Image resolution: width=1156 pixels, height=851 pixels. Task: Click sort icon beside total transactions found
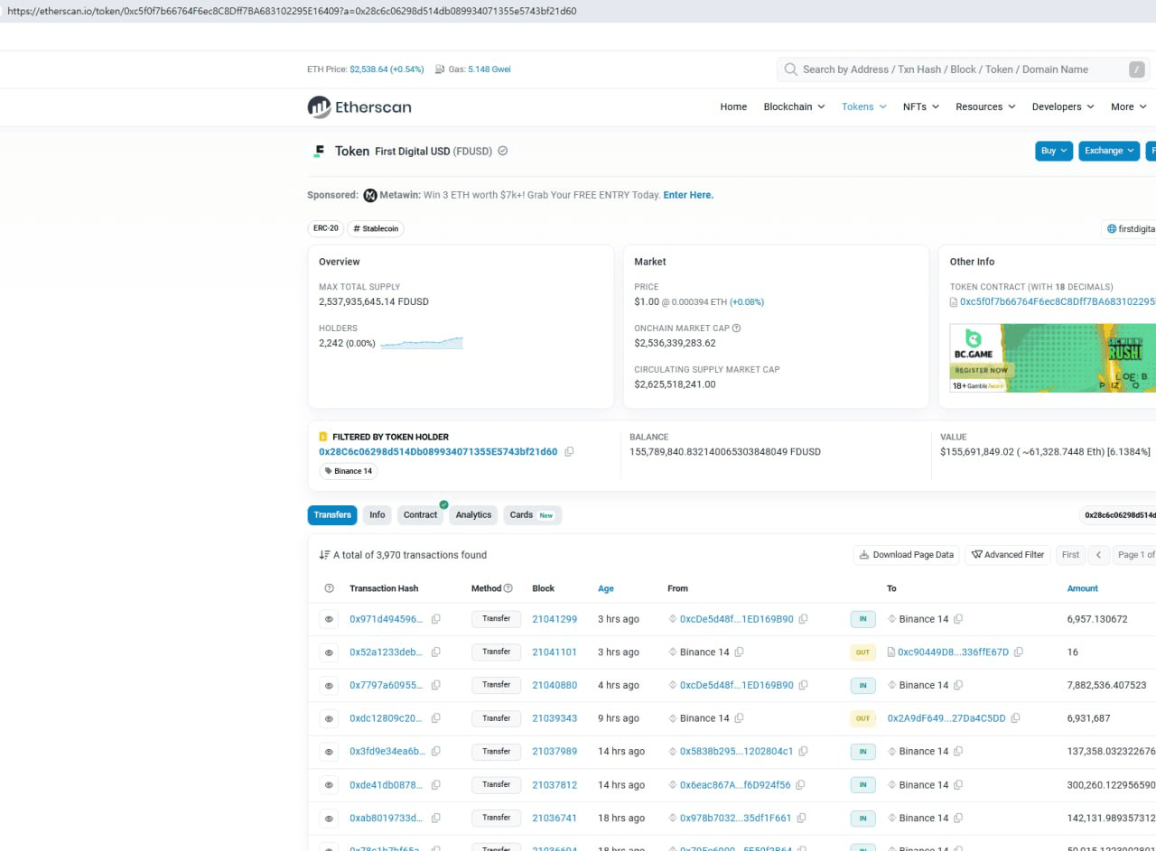pyautogui.click(x=324, y=555)
